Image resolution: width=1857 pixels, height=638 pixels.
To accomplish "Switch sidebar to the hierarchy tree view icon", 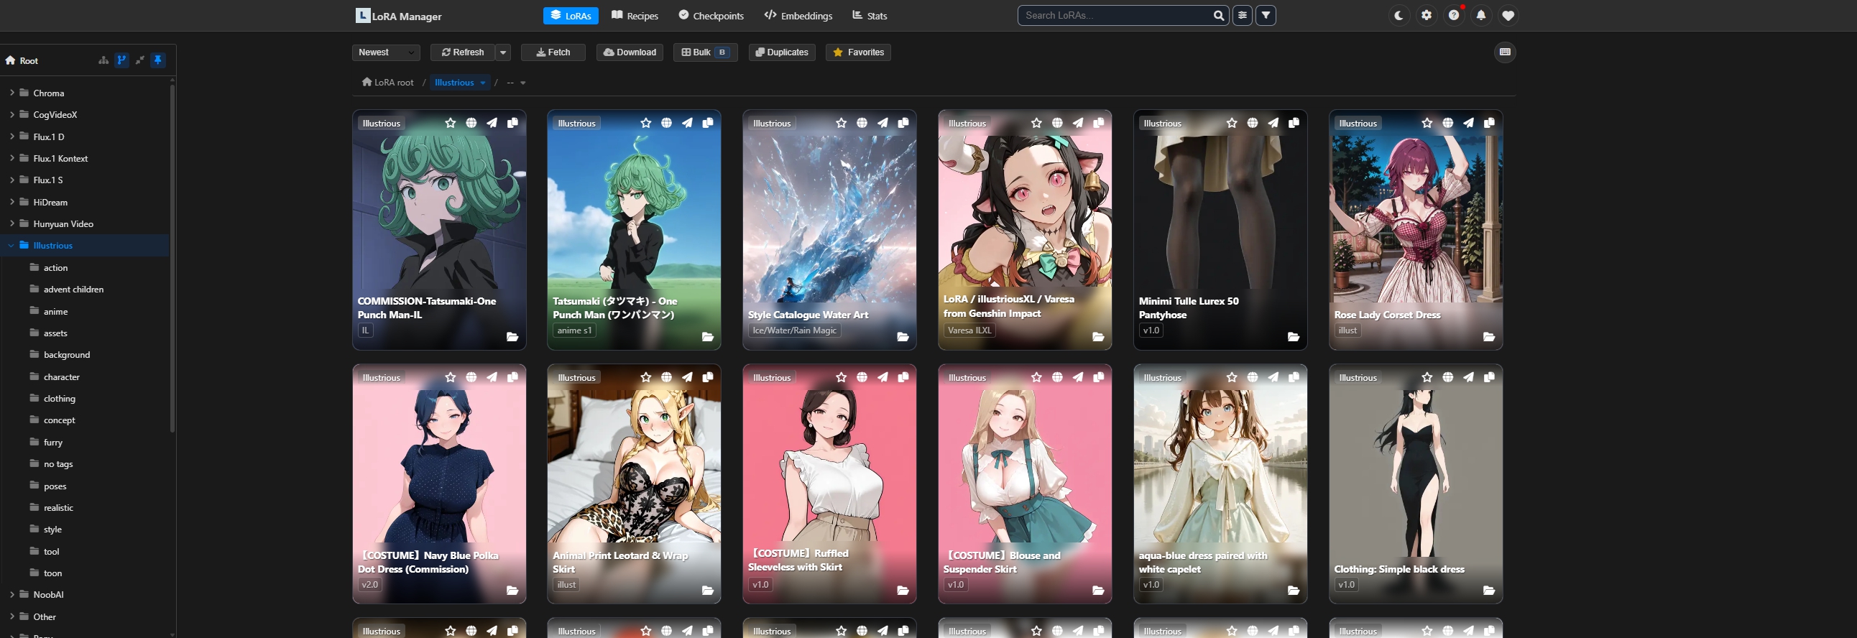I will pos(103,60).
